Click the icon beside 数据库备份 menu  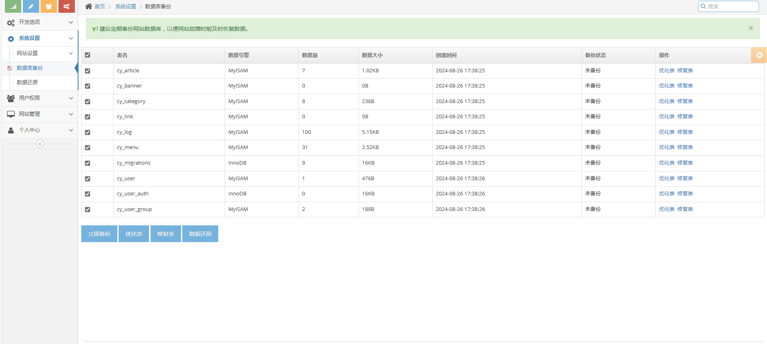point(10,68)
